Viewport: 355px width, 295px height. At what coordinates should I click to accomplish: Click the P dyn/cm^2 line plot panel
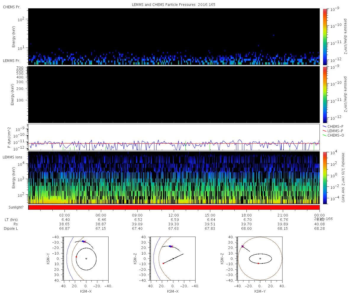(174, 137)
